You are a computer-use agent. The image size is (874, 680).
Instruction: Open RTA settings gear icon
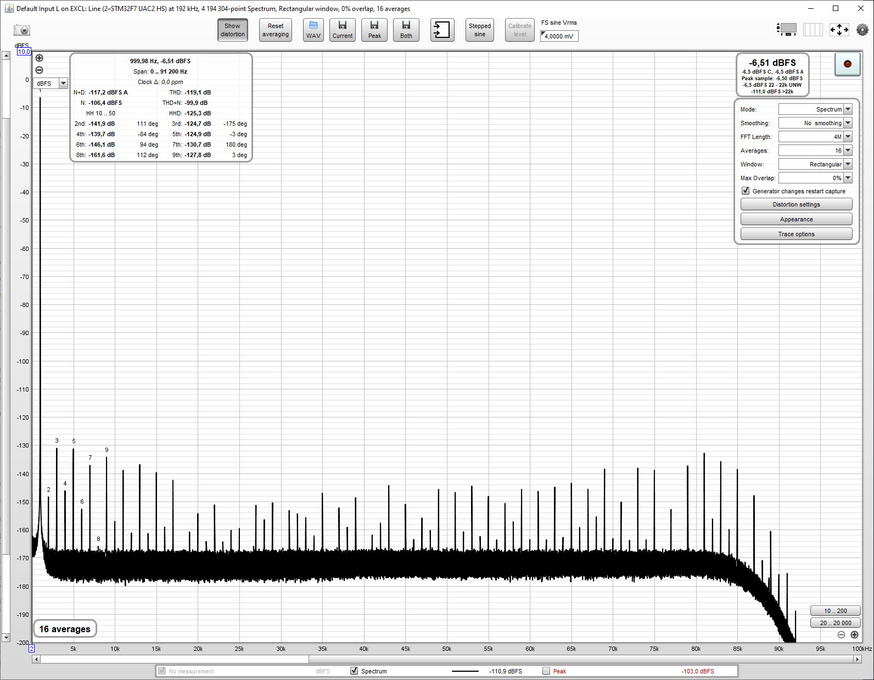[862, 30]
